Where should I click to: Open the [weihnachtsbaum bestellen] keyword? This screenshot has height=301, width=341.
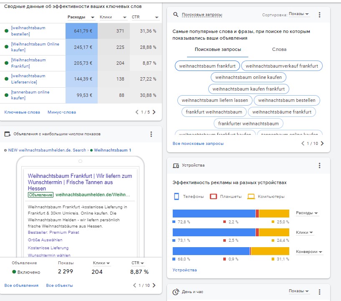click(x=28, y=30)
